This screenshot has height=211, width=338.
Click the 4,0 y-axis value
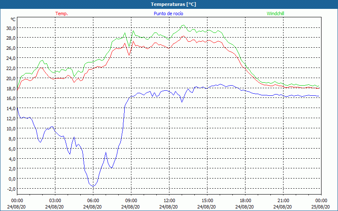pos(11,159)
